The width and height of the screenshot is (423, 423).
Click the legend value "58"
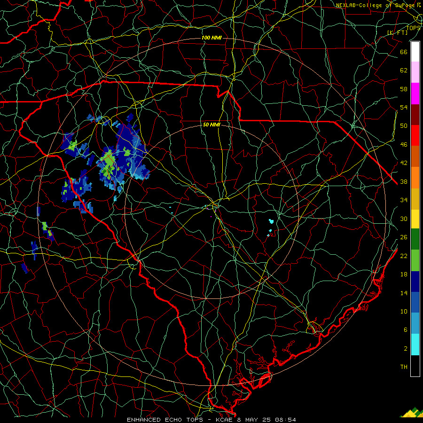tap(404, 89)
